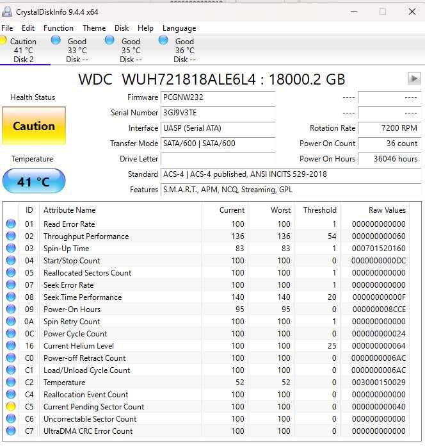This screenshot has width=425, height=446.
Task: Minimize the CrystalDiskInfo window
Action: coord(354,12)
